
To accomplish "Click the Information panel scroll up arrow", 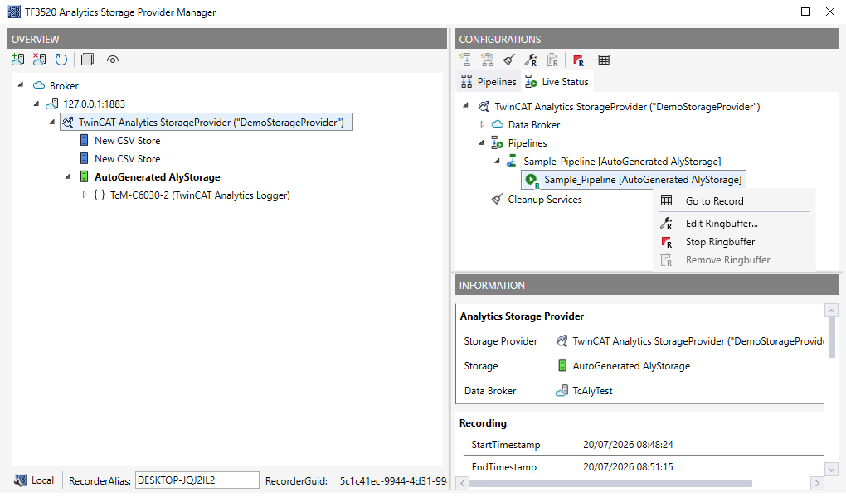I will [x=831, y=311].
